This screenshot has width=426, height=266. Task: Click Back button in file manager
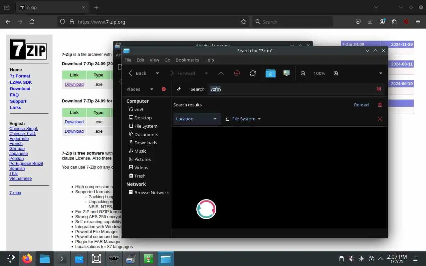[137, 73]
